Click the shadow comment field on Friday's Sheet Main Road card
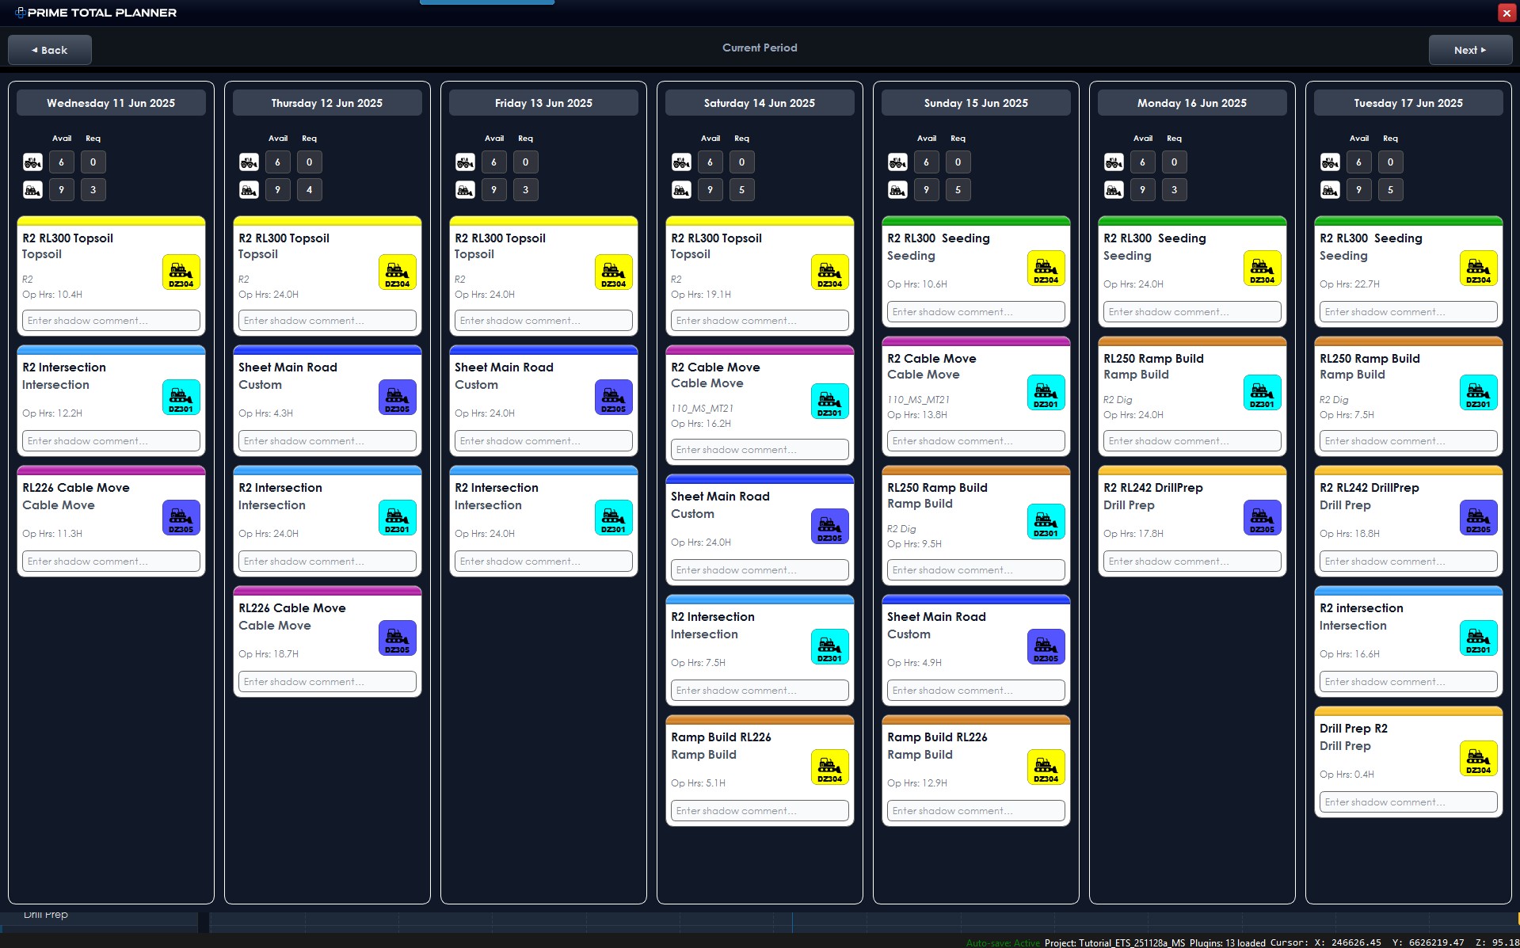Image resolution: width=1520 pixels, height=948 pixels. (543, 440)
